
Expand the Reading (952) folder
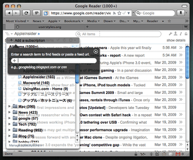[9, 130]
